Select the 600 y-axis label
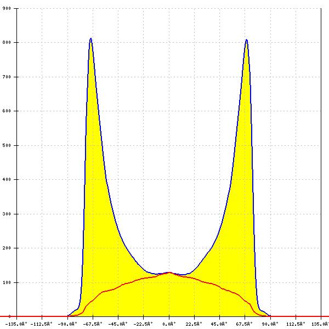Image resolution: width=329 pixels, height=329 pixels. (7, 111)
